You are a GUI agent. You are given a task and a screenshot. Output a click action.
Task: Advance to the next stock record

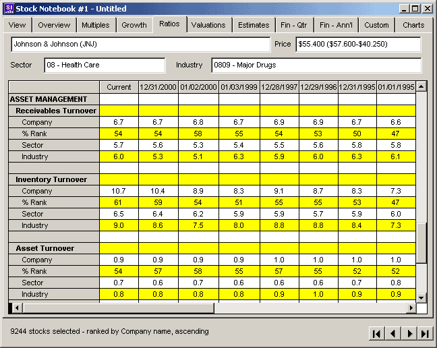[x=409, y=333]
